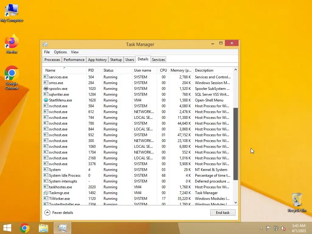The height and width of the screenshot is (234, 312).
Task: Select the System process row
Action: click(x=138, y=169)
